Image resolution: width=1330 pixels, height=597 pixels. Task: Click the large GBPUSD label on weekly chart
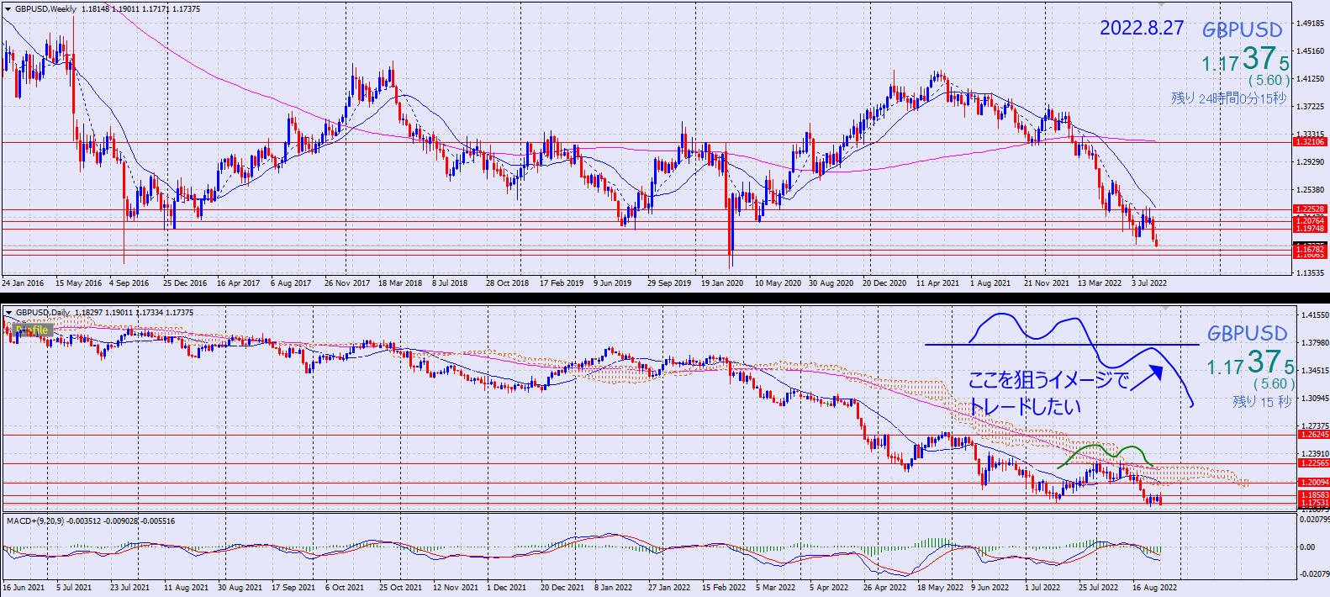pyautogui.click(x=1243, y=30)
